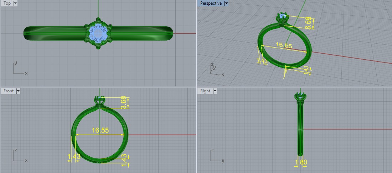The image size is (392, 173).
Task: Open the Perspective viewport dropdown arrow
Action: pyautogui.click(x=226, y=3)
